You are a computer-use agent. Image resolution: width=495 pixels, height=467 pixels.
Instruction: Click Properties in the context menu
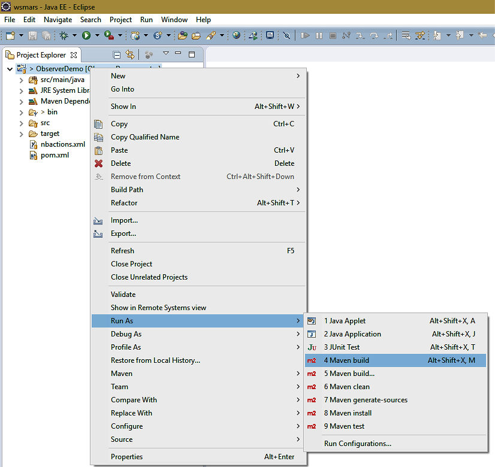[128, 457]
